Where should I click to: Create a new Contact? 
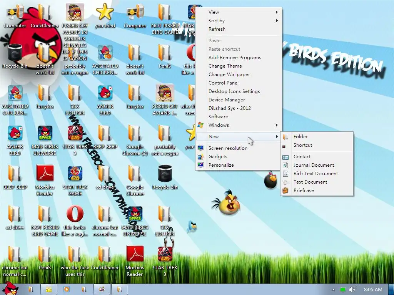click(x=317, y=157)
